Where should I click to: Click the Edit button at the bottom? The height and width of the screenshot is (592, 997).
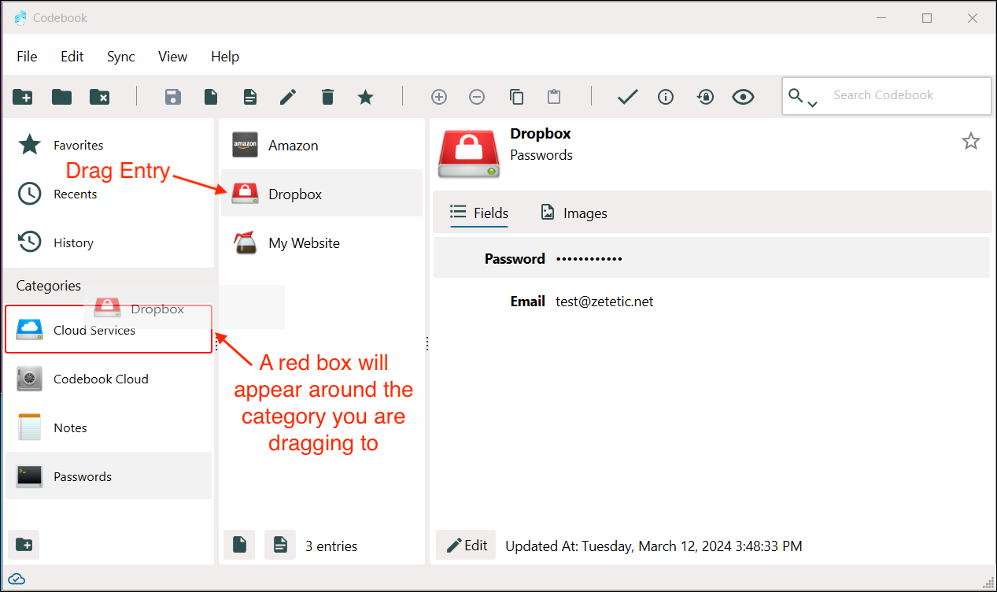466,545
